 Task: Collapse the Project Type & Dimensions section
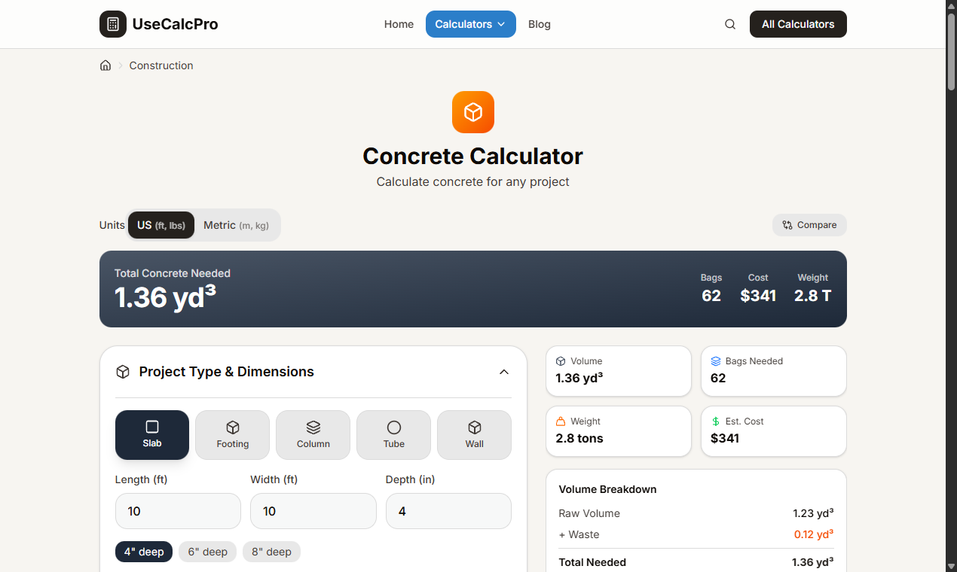coord(504,372)
